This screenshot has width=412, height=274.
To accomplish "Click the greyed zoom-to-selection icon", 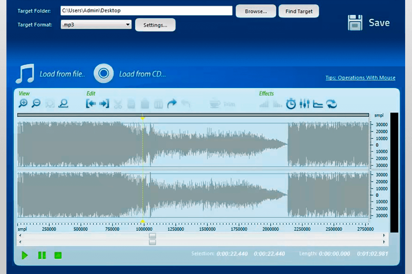I will pyautogui.click(x=50, y=104).
